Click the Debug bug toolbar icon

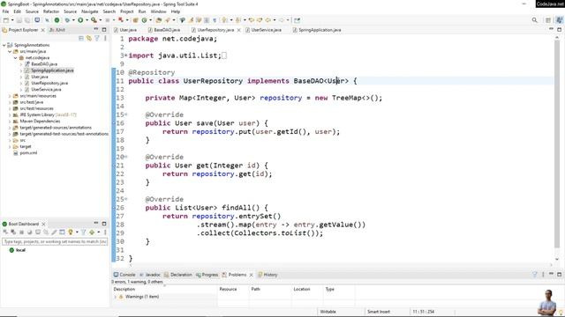click(67, 20)
